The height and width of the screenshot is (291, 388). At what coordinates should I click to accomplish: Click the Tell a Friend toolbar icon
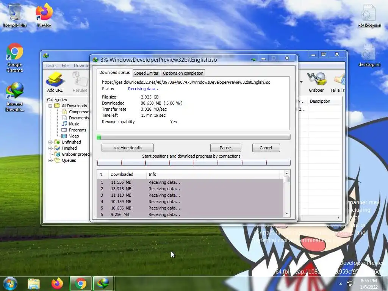point(338,82)
